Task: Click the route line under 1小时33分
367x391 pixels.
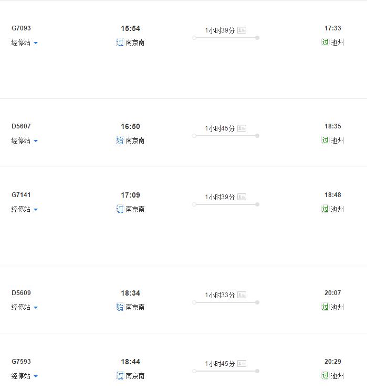Action: pyautogui.click(x=226, y=302)
